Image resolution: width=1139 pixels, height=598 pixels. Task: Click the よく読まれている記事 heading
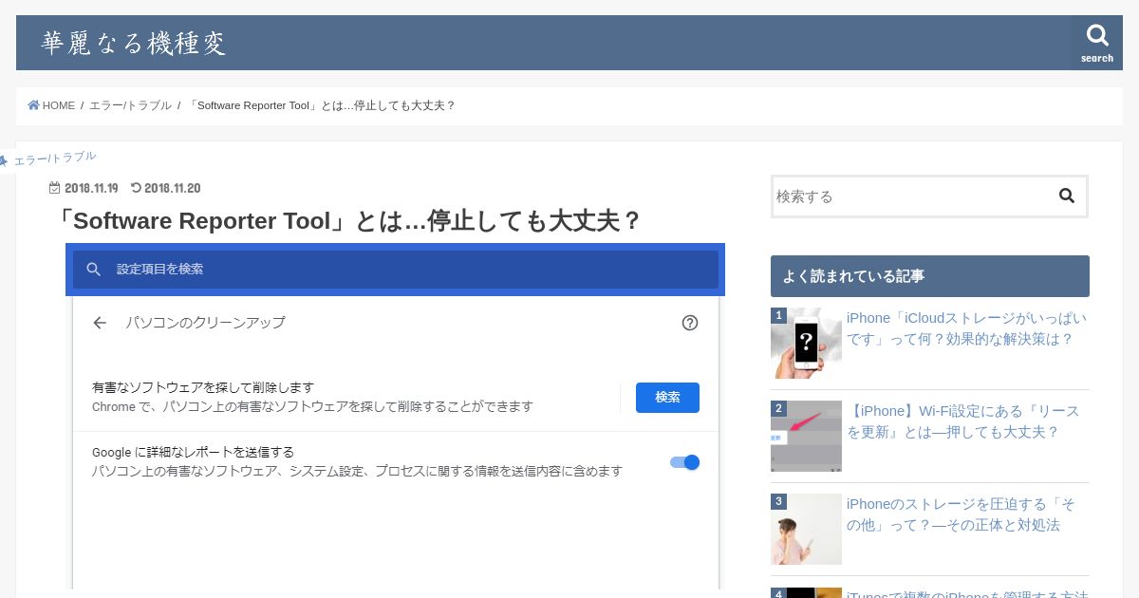click(x=930, y=276)
